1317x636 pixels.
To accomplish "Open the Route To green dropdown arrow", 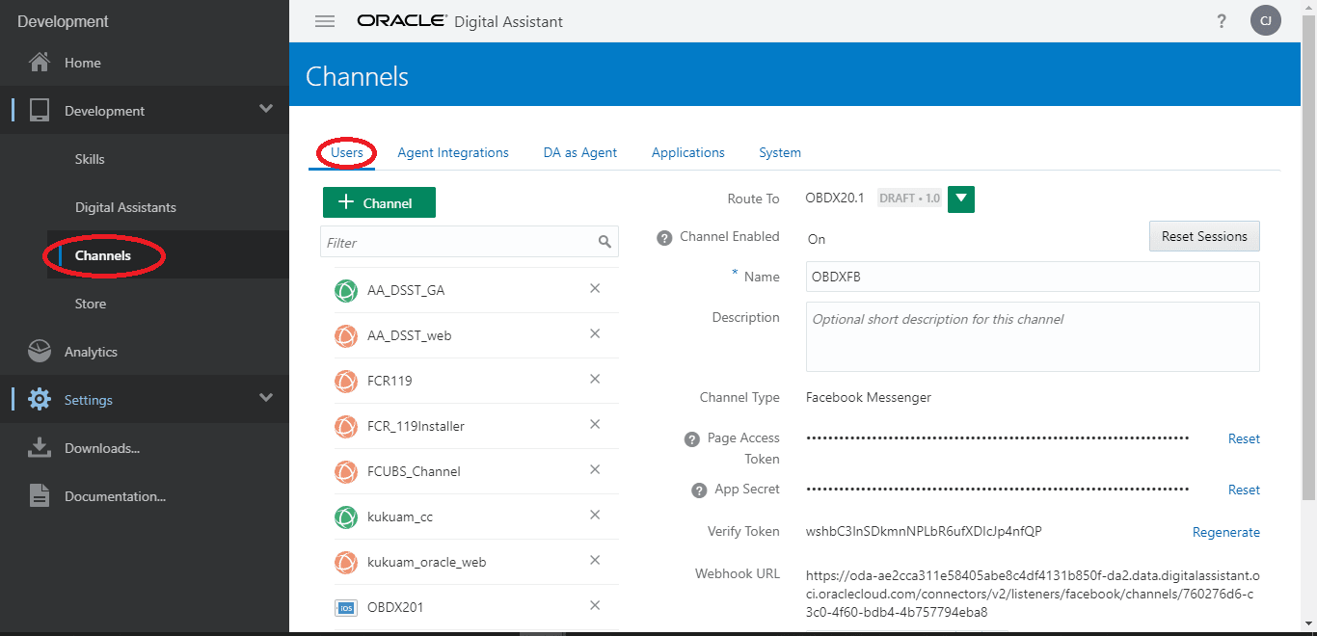I will (x=961, y=199).
